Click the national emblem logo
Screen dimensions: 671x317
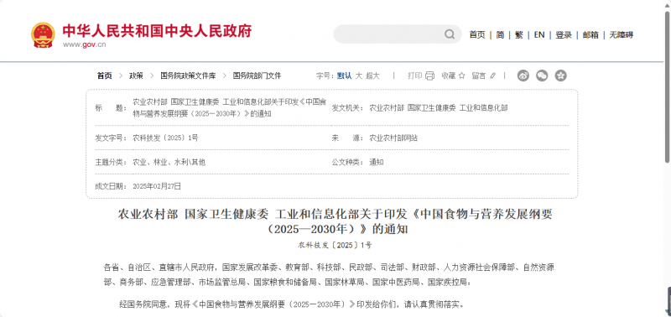pyautogui.click(x=43, y=34)
